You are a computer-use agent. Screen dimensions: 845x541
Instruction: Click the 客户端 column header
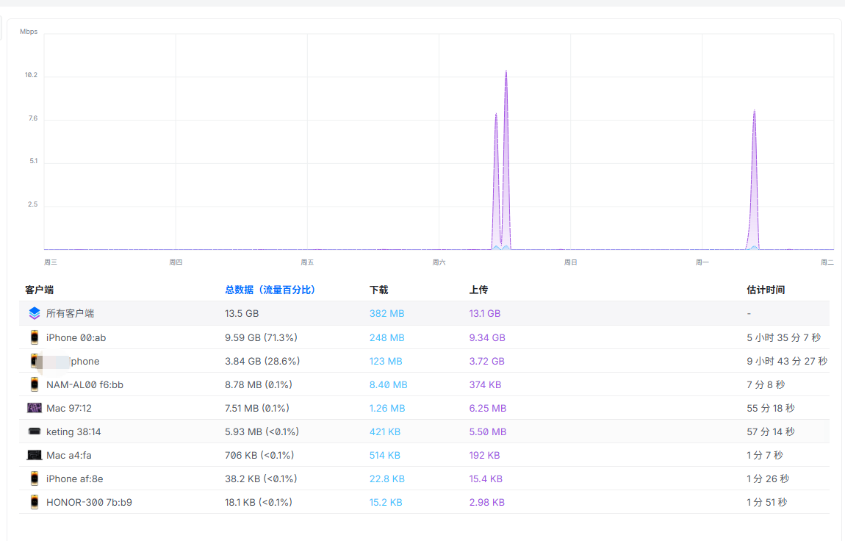click(x=39, y=290)
